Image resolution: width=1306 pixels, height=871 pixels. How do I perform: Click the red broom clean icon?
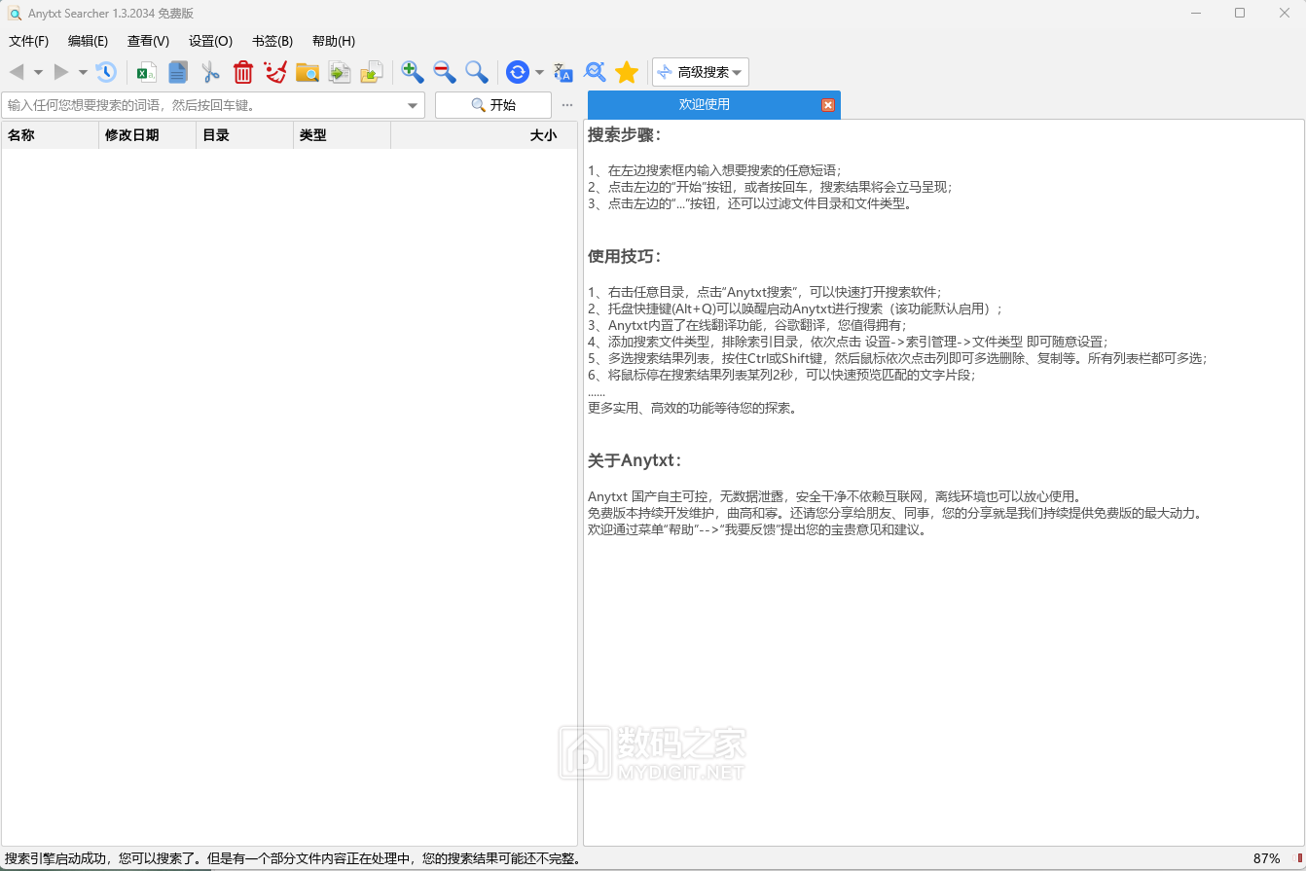(275, 72)
